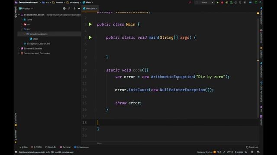The width and height of the screenshot is (277, 155).
Task: Fold the code() method at line 10
Action: 96,70
